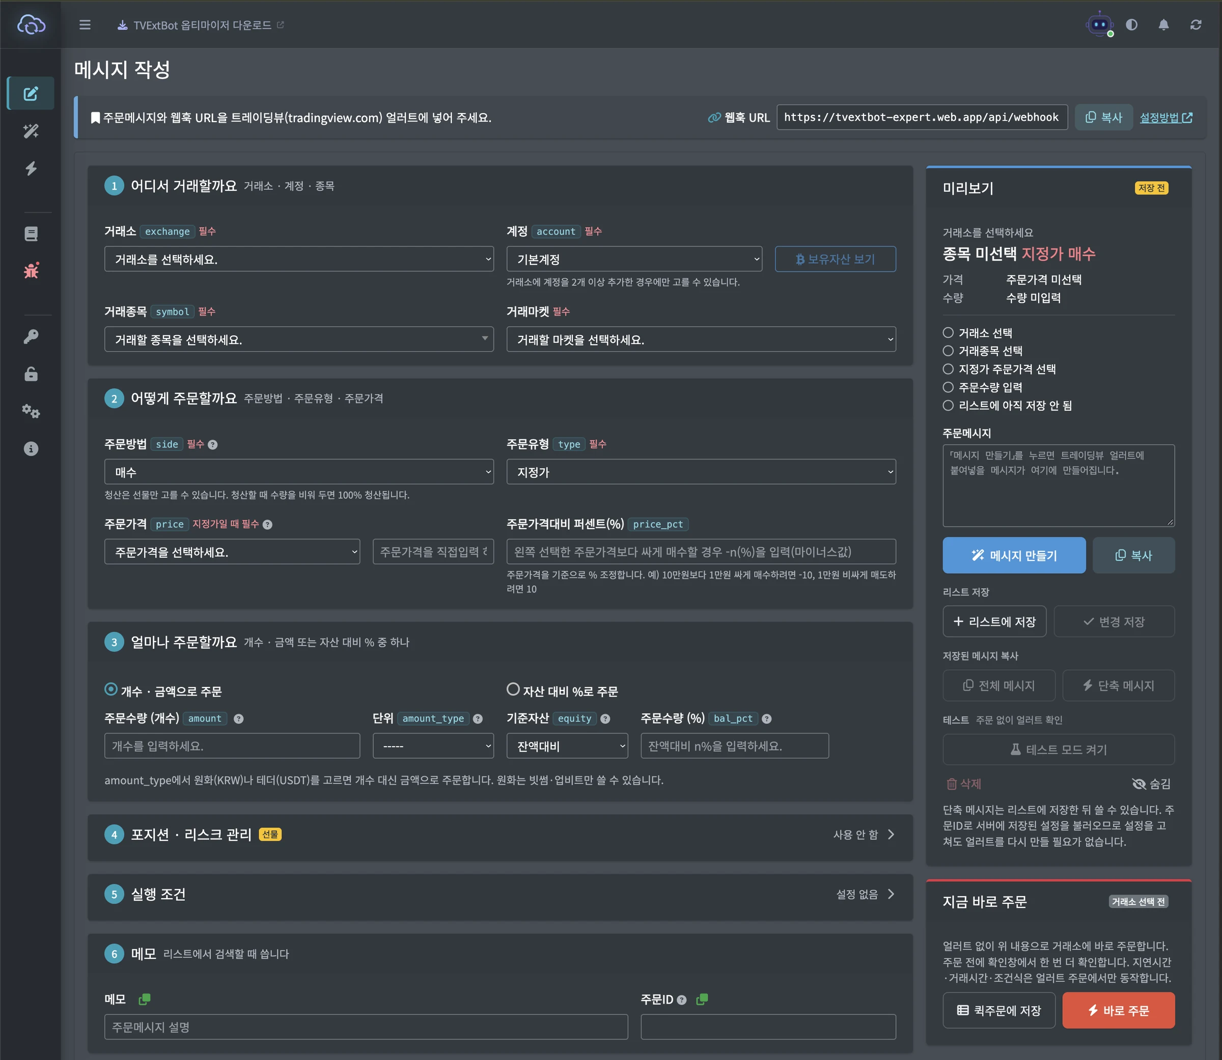Open TVExtBot 옵티마이저 다운로드 link

coord(201,25)
